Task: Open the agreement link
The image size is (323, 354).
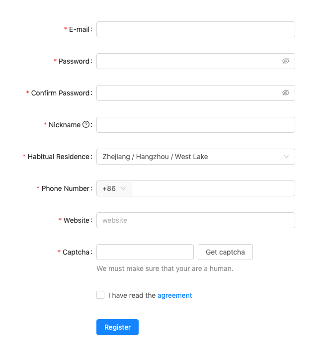Action: tap(175, 295)
